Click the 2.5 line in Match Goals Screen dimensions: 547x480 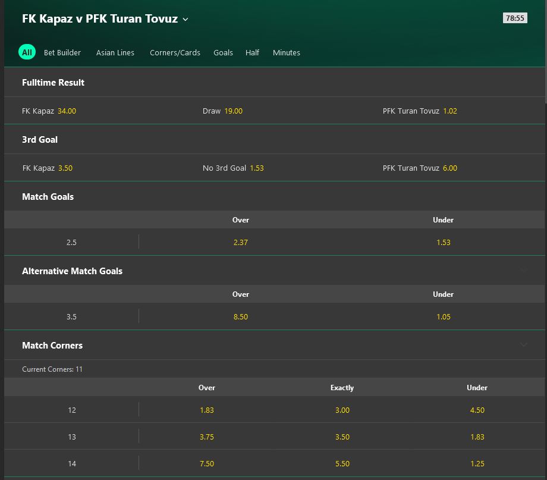coord(71,242)
